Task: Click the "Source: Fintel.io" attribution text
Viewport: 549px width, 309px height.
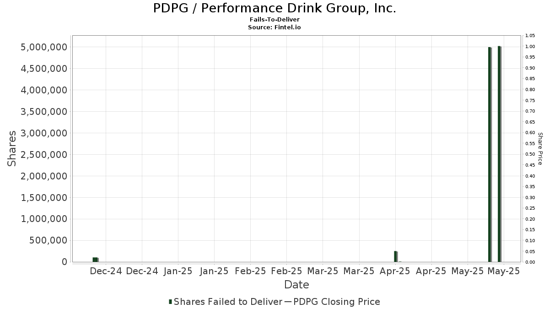Action: (x=274, y=27)
